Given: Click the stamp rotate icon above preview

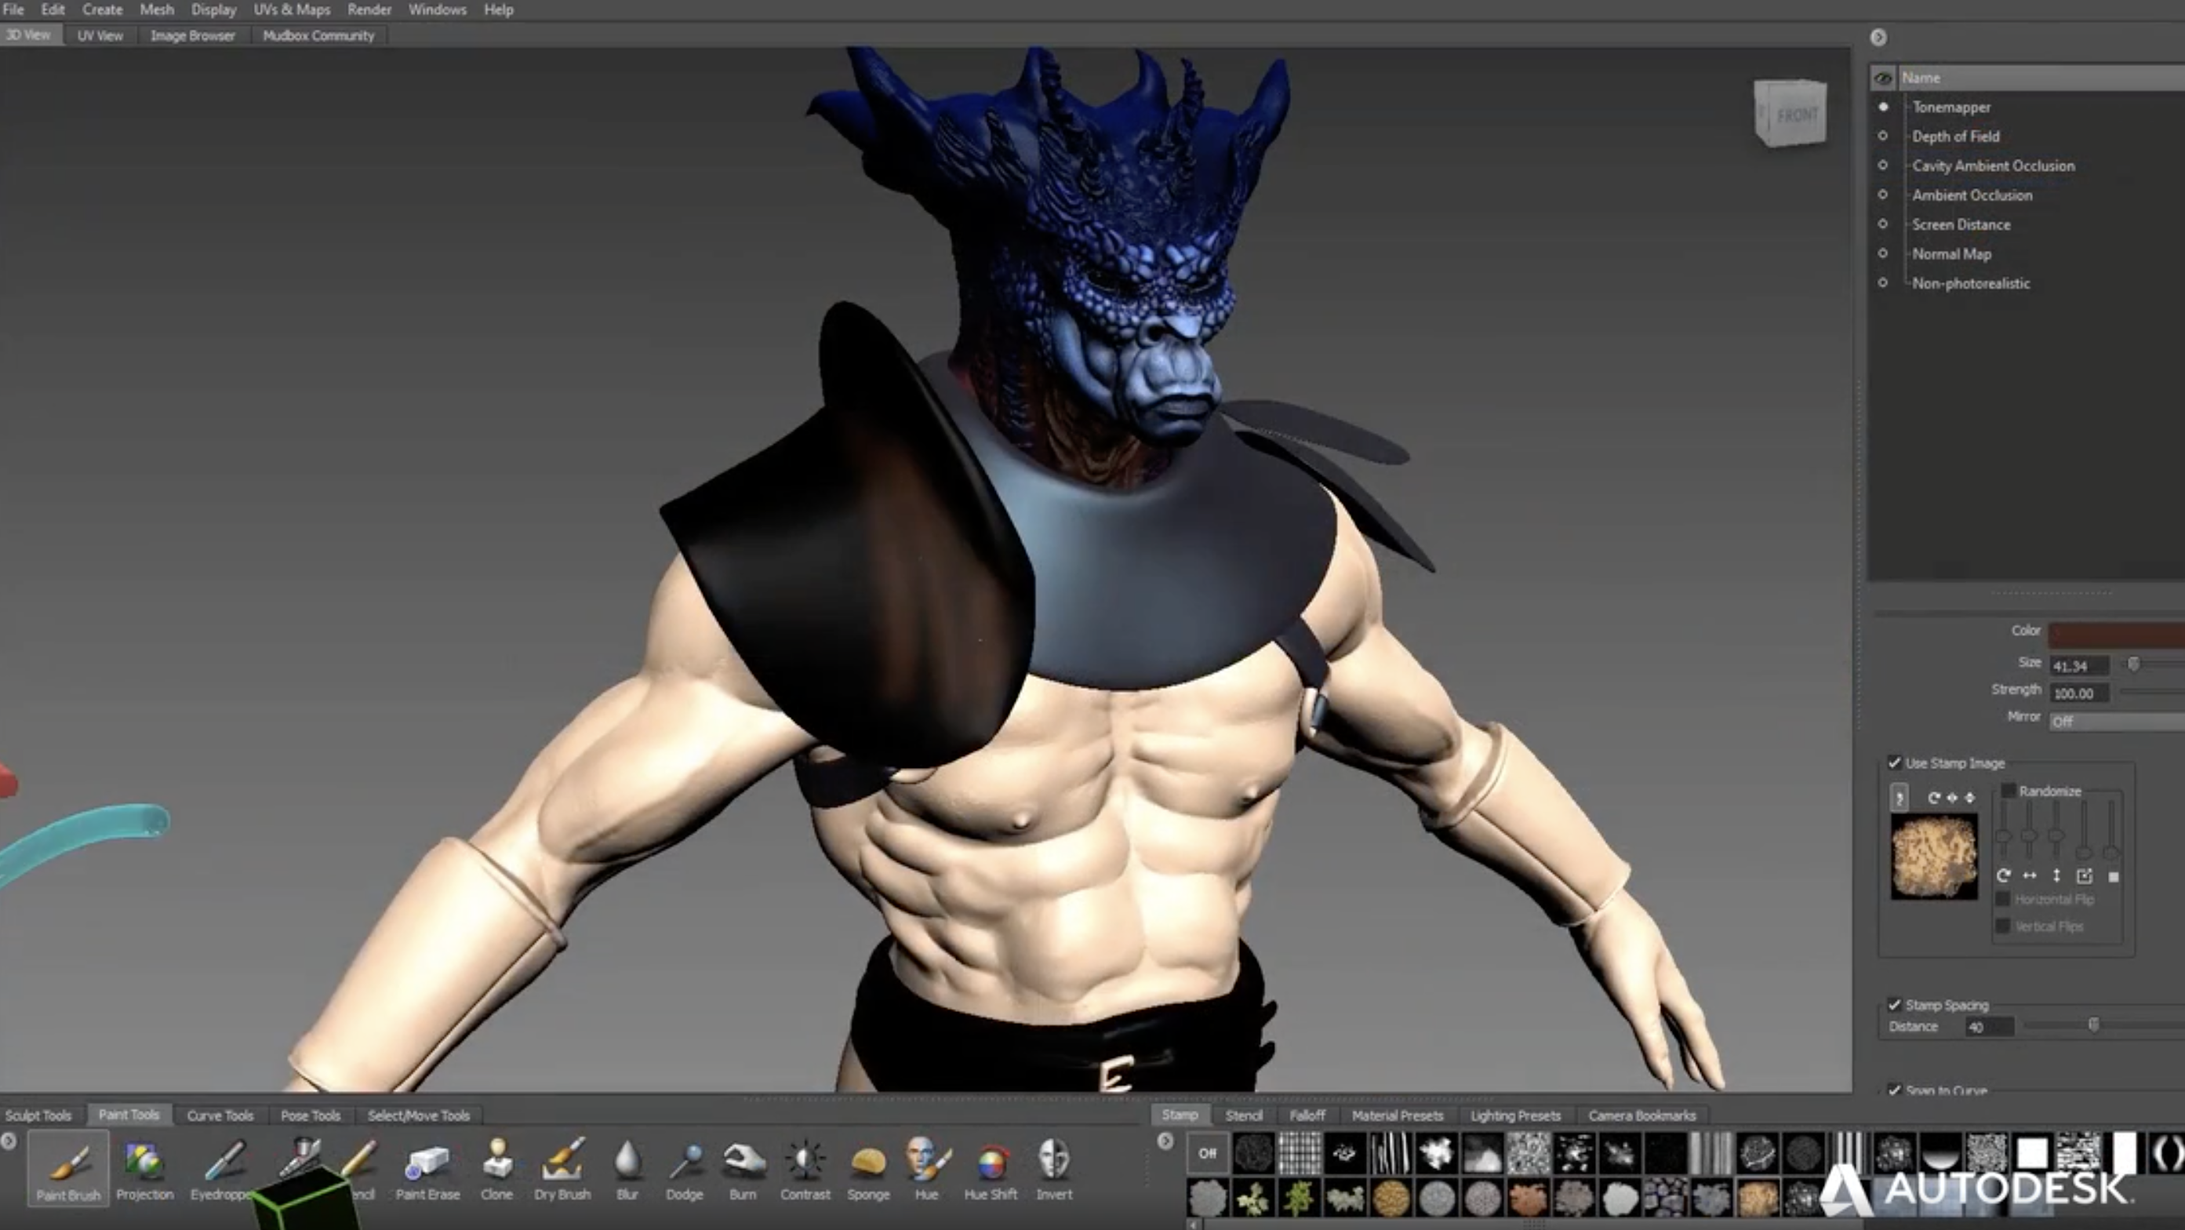Looking at the screenshot, I should (x=1934, y=797).
